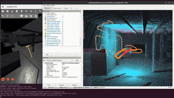Choose the Gazebo select-mode arrow tool

coord(3,16)
